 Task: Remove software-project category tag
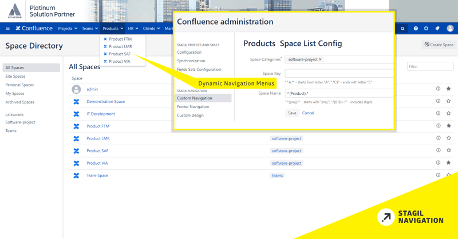point(320,59)
